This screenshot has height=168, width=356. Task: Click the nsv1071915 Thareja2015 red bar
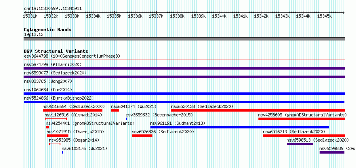tap(58, 136)
